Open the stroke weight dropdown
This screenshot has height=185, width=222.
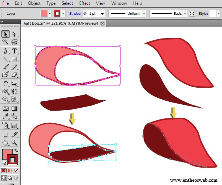[x=102, y=14]
